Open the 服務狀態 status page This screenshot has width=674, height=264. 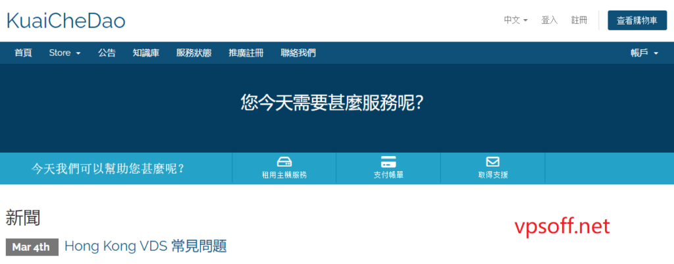[x=194, y=53]
